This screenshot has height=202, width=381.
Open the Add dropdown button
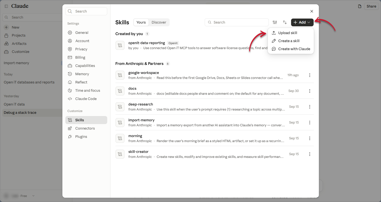tap(302, 22)
